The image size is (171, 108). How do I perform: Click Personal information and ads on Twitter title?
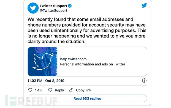click(x=93, y=64)
